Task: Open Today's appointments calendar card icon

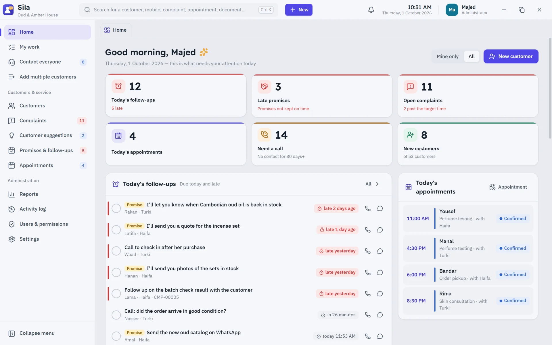Action: pos(118,136)
